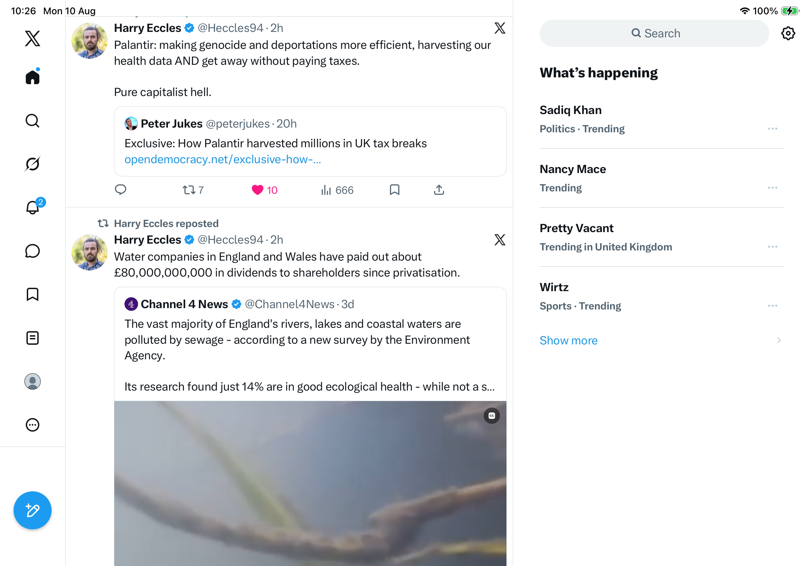Open the opendemocracy.net article link

223,159
